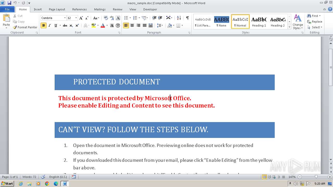
Task: Click the English (U.S.) language indicator
Action: click(x=58, y=177)
